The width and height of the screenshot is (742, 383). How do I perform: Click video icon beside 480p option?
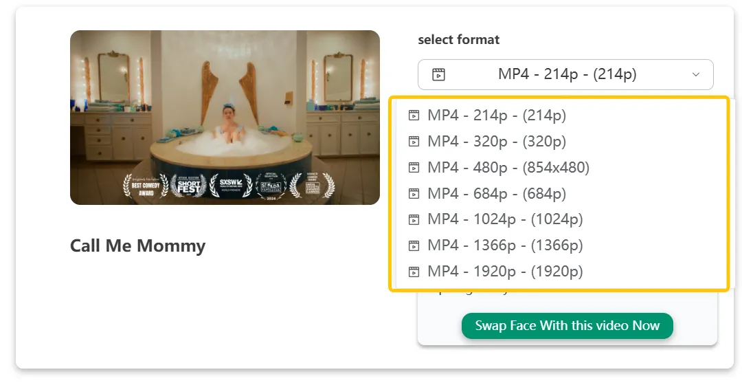tap(414, 168)
